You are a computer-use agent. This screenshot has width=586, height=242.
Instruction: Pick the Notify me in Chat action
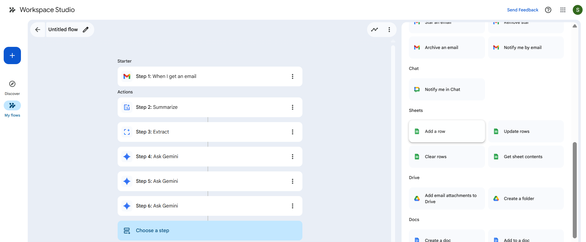(x=447, y=89)
